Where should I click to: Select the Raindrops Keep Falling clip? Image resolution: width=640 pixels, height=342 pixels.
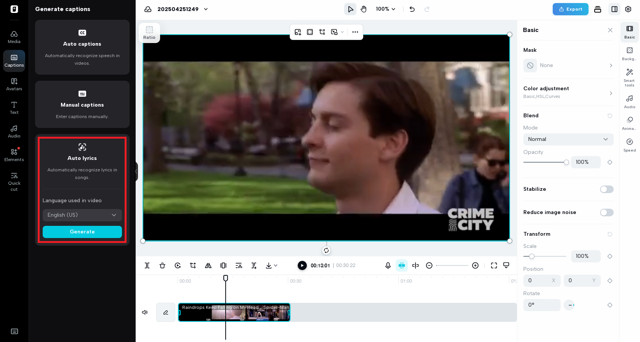(234, 312)
